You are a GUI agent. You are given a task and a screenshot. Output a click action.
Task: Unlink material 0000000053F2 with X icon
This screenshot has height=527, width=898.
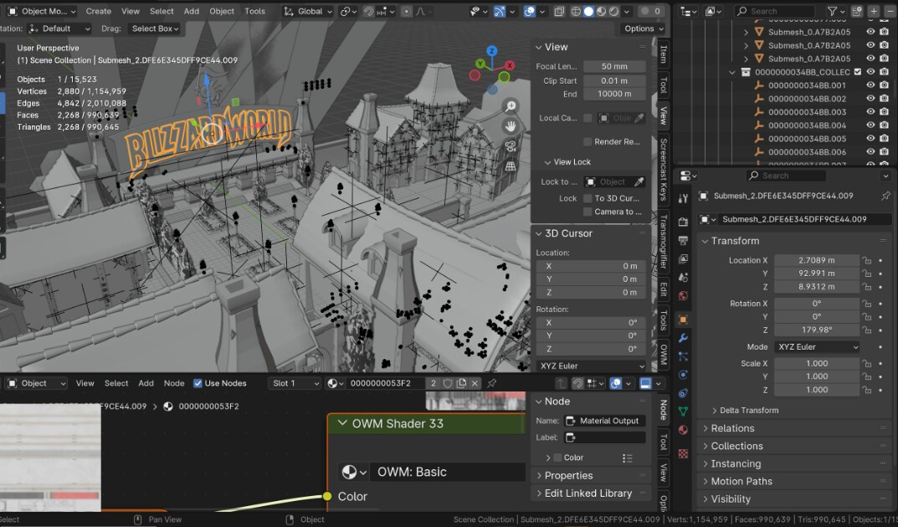pyautogui.click(x=475, y=383)
